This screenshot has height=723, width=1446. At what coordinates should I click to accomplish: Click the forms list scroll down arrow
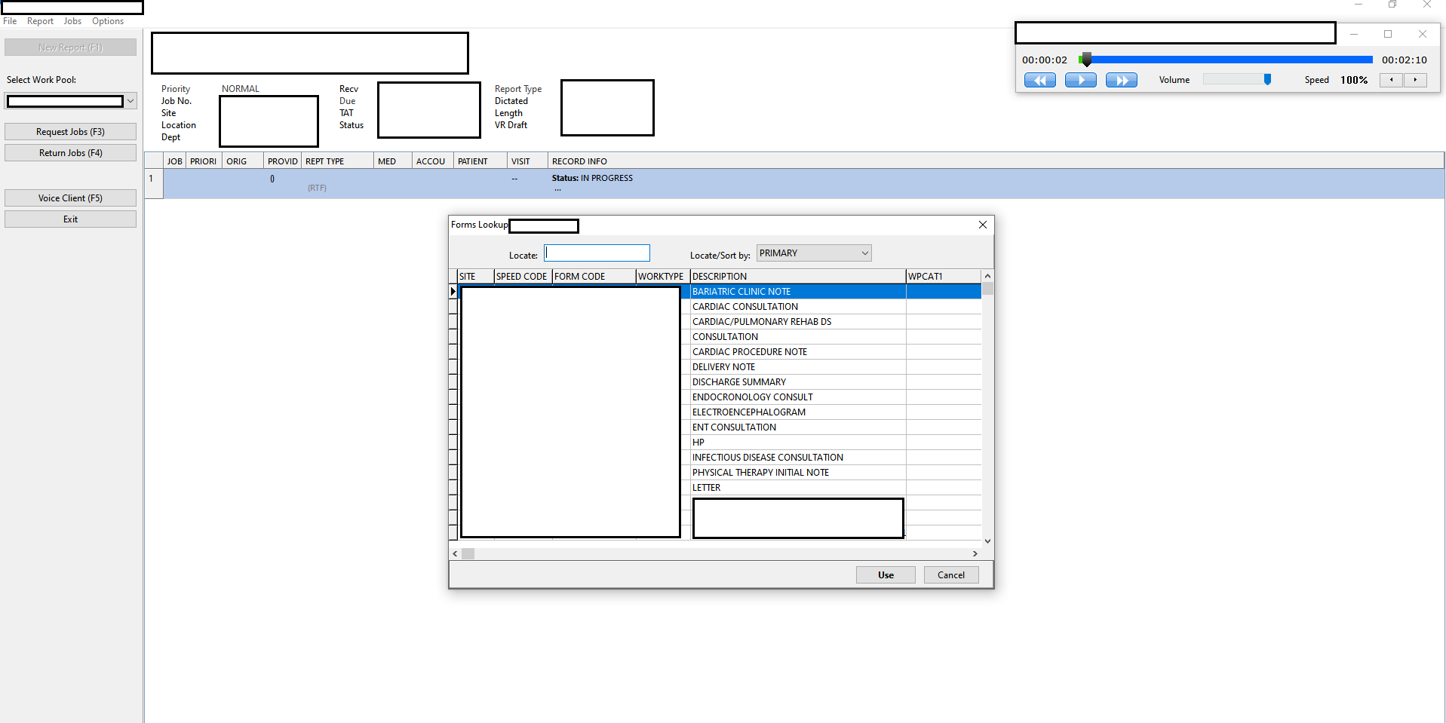tap(987, 541)
